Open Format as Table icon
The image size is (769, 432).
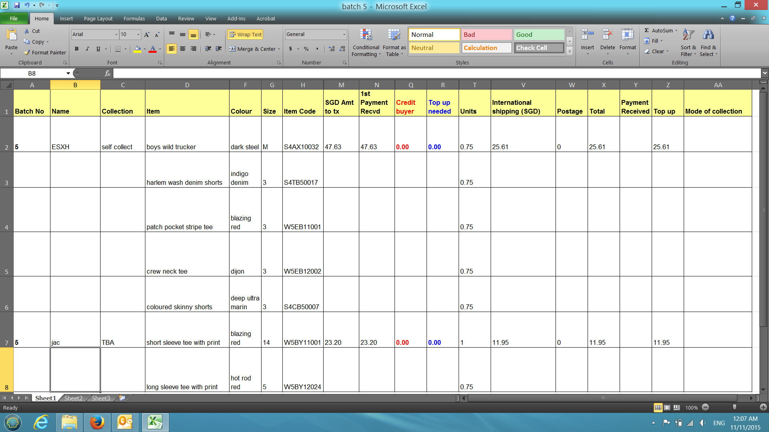coord(394,35)
